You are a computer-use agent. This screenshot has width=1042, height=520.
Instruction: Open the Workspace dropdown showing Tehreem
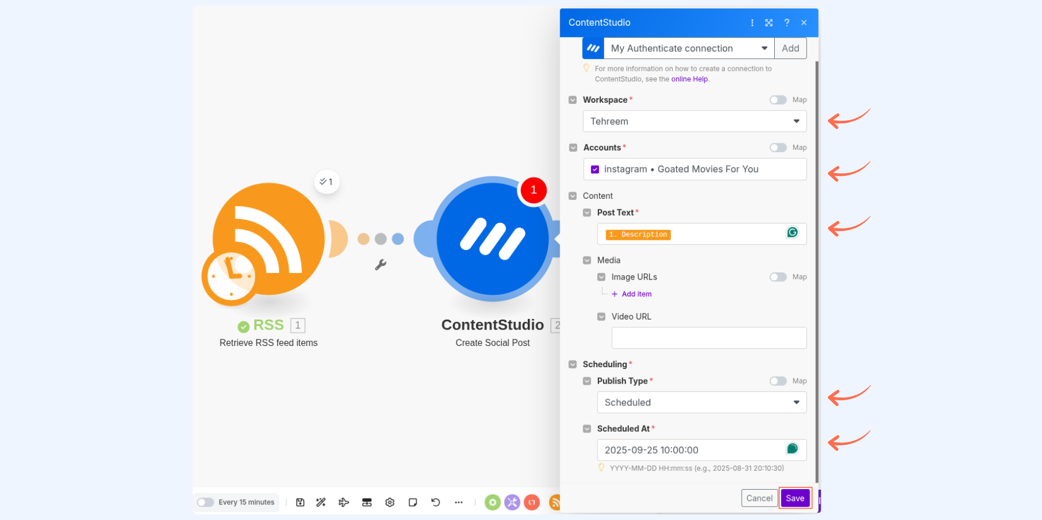click(695, 121)
